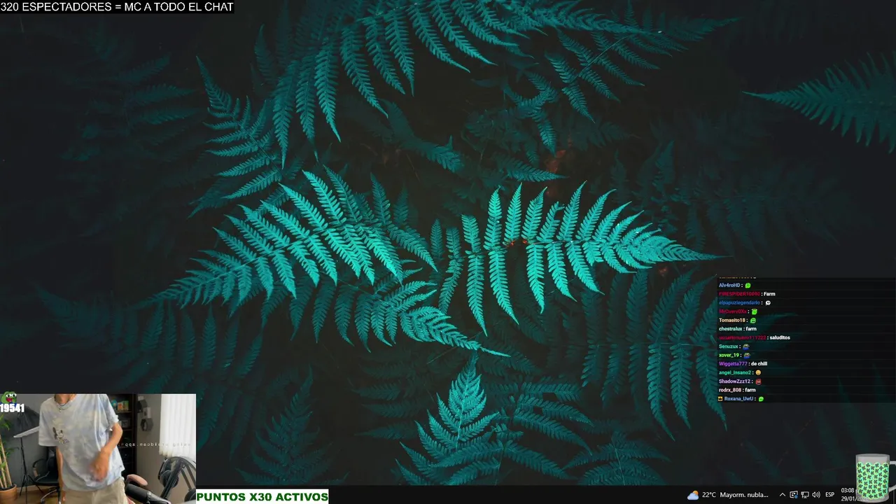Select chat username MrCuerv0Xx
This screenshot has width=896, height=504.
click(x=733, y=311)
